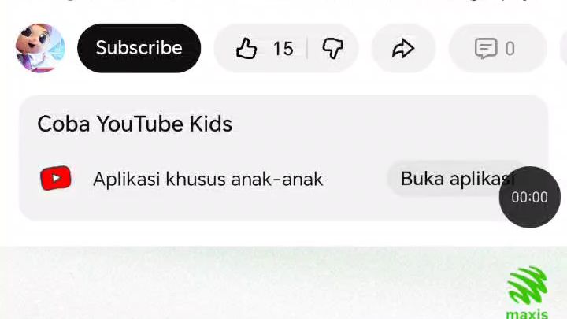Open the green maxis swirl logo
Screen dimensions: 567x319
(528, 286)
